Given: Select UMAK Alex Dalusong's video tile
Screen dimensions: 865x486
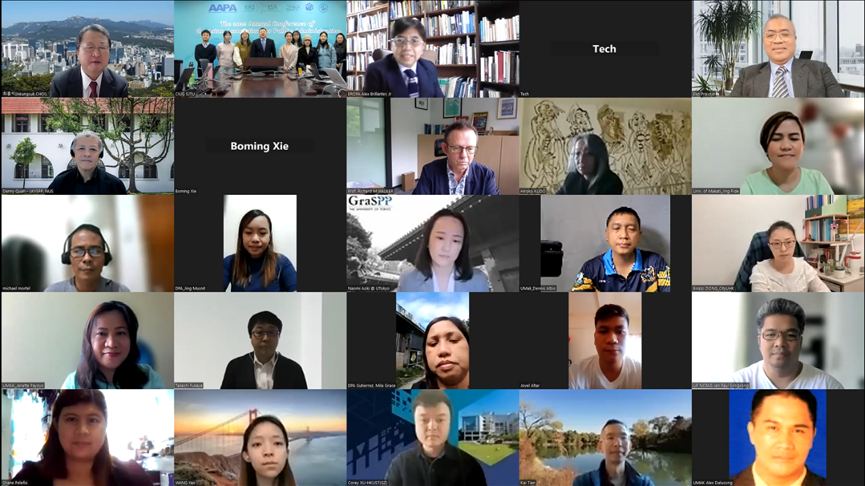Looking at the screenshot, I should click(778, 438).
